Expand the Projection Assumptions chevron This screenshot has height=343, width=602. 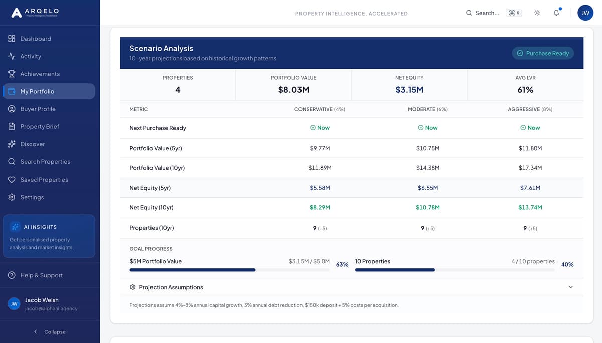click(570, 287)
